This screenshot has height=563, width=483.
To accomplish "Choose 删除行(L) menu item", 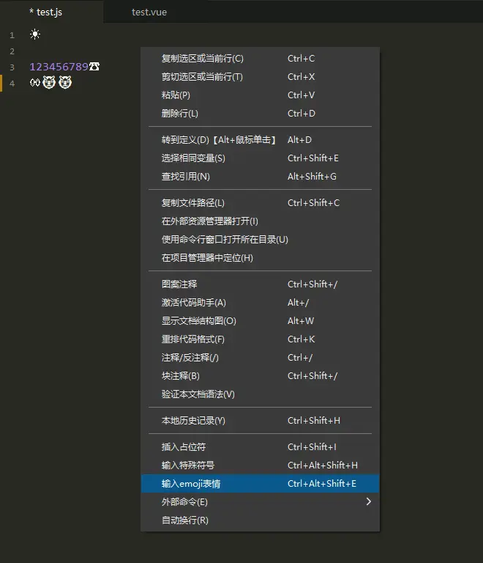I will pos(180,114).
